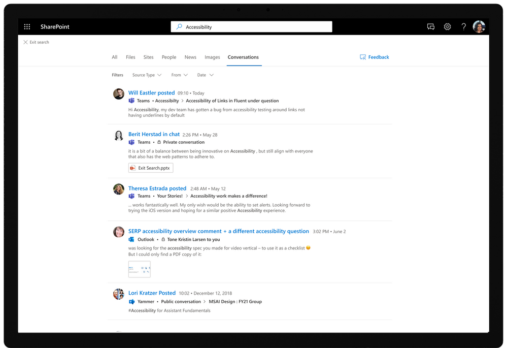
Task: Click Will Eastler's profile photo
Action: pyautogui.click(x=119, y=94)
